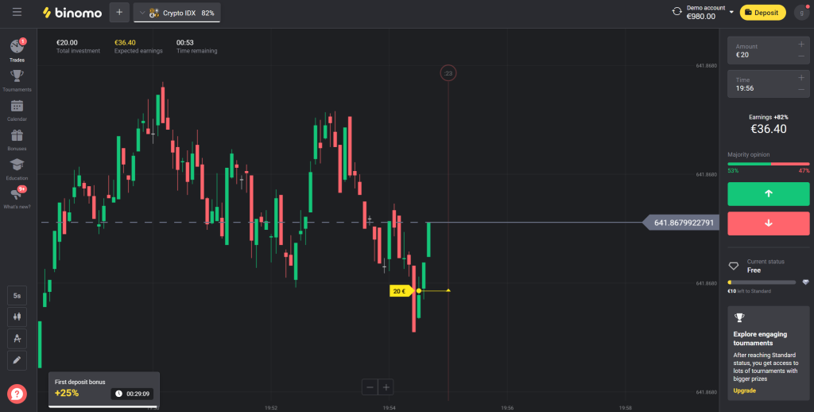Image resolution: width=814 pixels, height=412 pixels.
Task: Open the Education section
Action: click(x=17, y=166)
